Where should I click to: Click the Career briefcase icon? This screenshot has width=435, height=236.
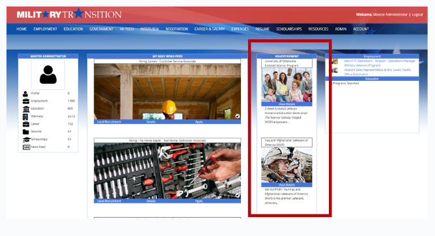click(26, 124)
